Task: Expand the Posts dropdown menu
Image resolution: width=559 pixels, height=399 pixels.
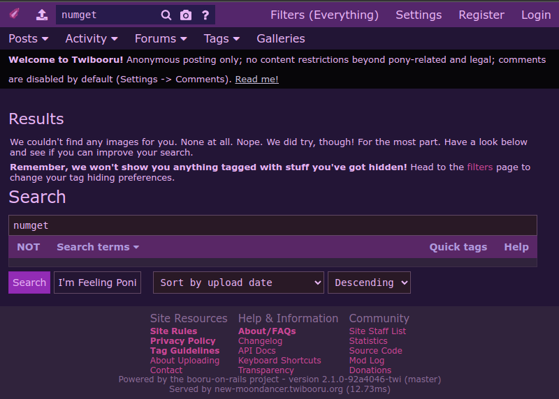Action: tap(29, 38)
